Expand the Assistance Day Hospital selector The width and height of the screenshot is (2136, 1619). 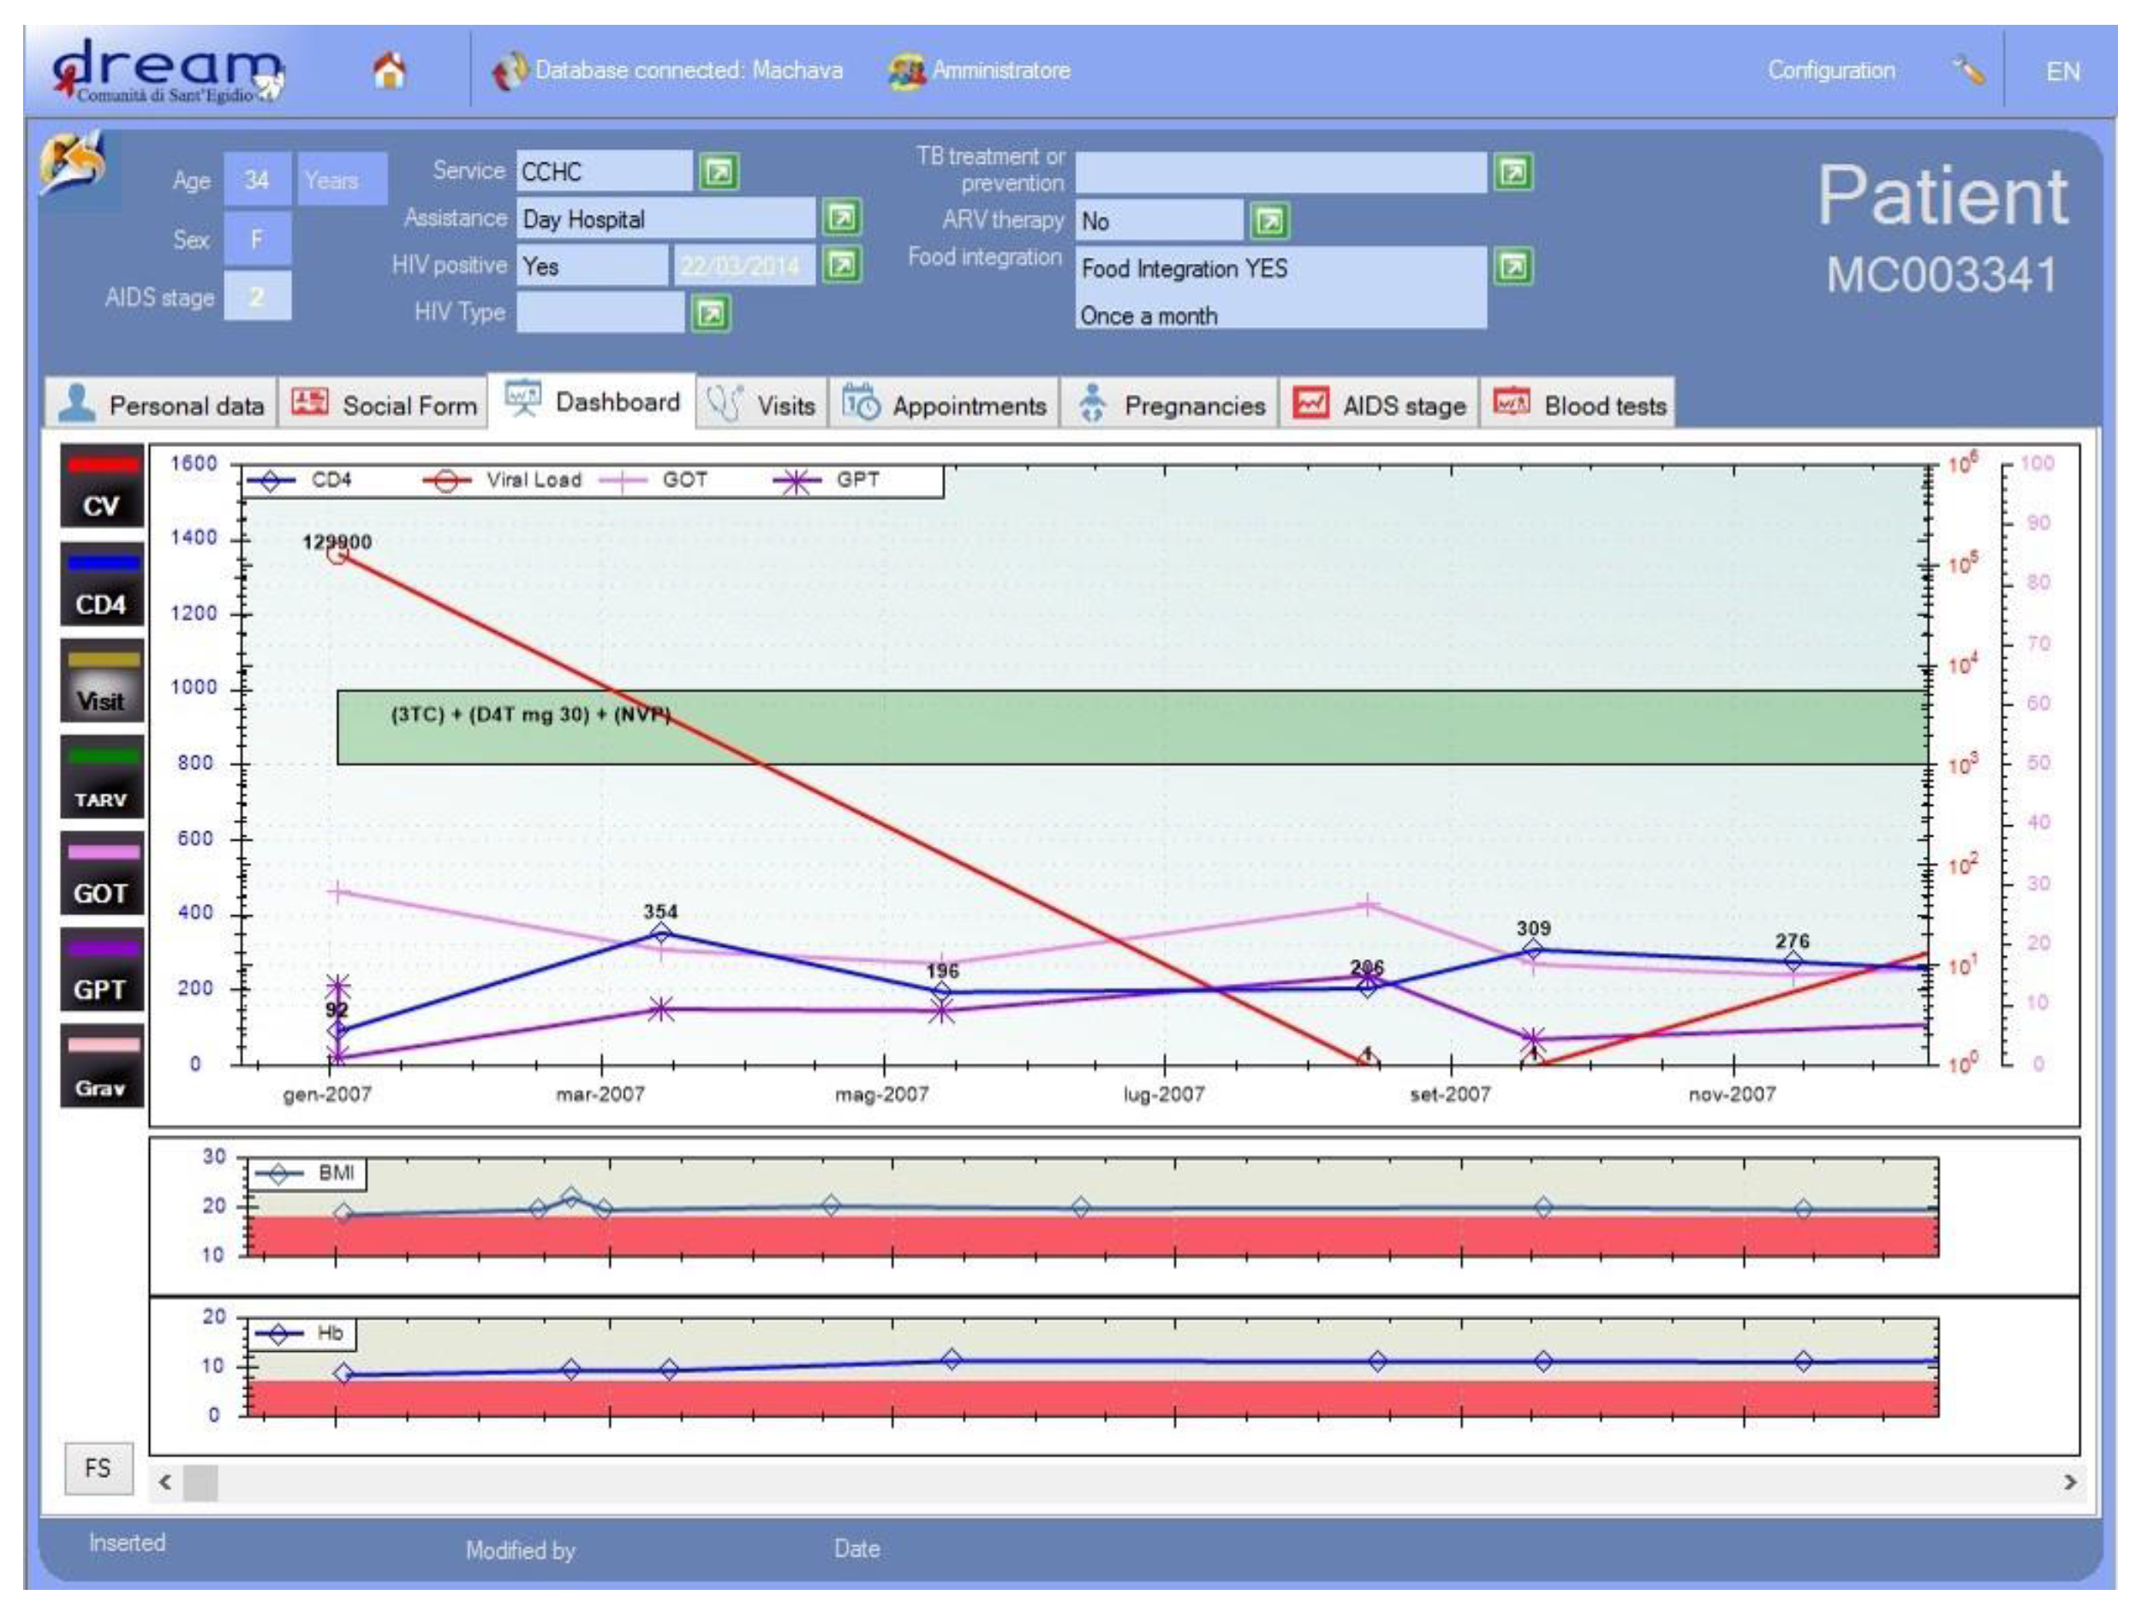coord(841,218)
